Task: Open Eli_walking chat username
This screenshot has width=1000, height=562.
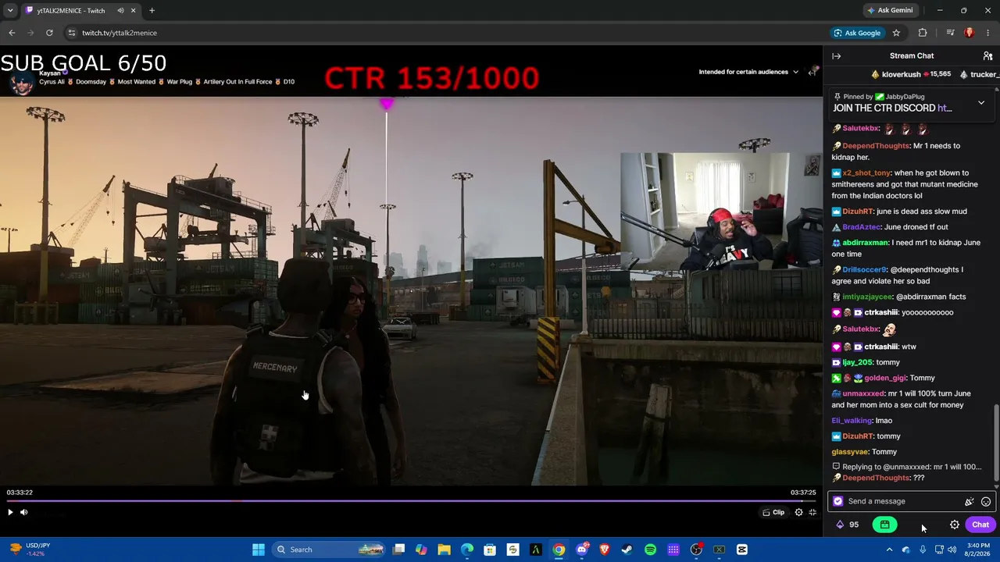Action: (852, 421)
